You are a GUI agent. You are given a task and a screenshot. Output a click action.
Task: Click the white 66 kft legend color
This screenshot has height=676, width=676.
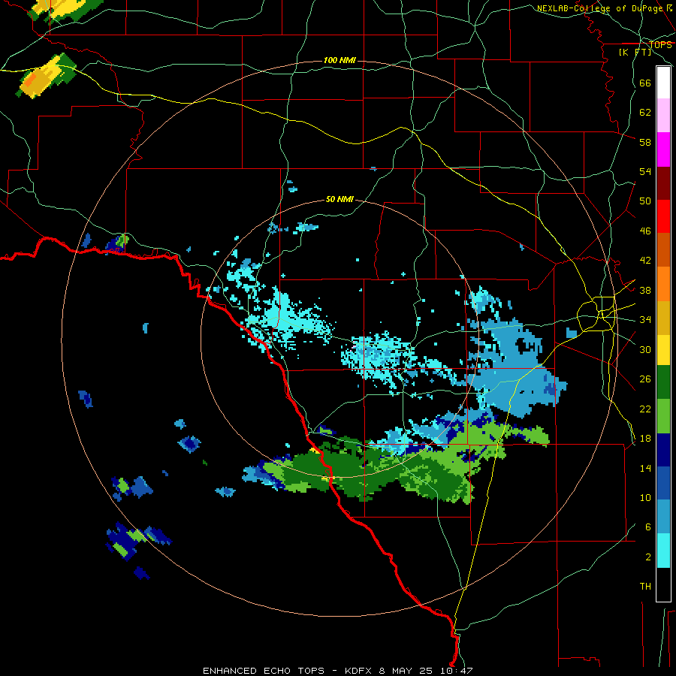(663, 83)
